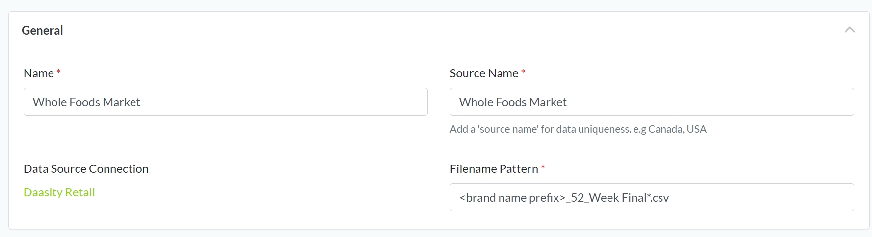Click the Source Name label
Screen dimensions: 872x237
pos(483,73)
